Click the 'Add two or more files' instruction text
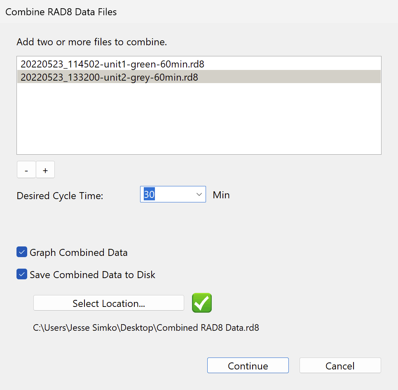The image size is (398, 390). tap(91, 42)
